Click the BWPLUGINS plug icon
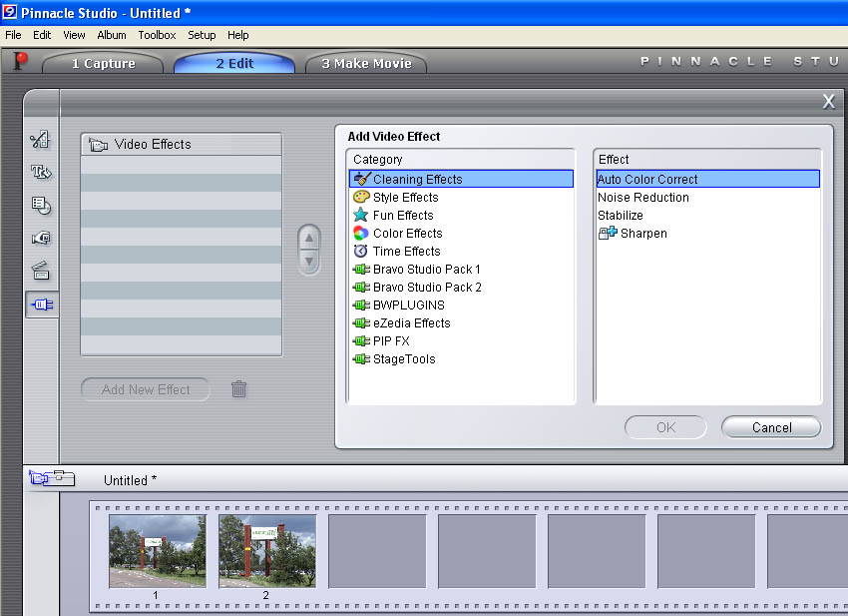848x616 pixels. [x=361, y=305]
